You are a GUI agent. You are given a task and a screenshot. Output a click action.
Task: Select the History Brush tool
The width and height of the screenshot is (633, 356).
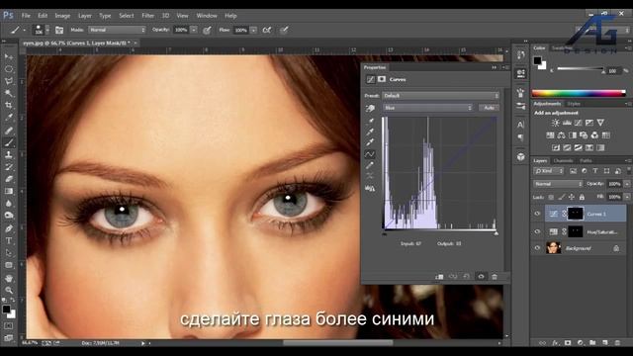[9, 167]
